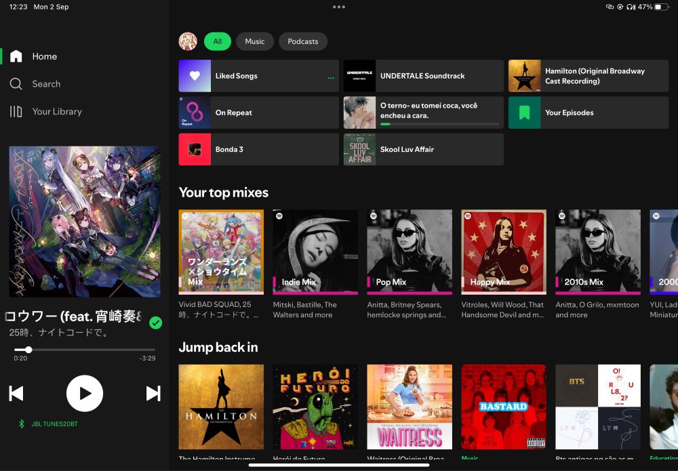Image resolution: width=678 pixels, height=471 pixels.
Task: Open the Bonda 3 shortcut
Action: pyautogui.click(x=258, y=149)
